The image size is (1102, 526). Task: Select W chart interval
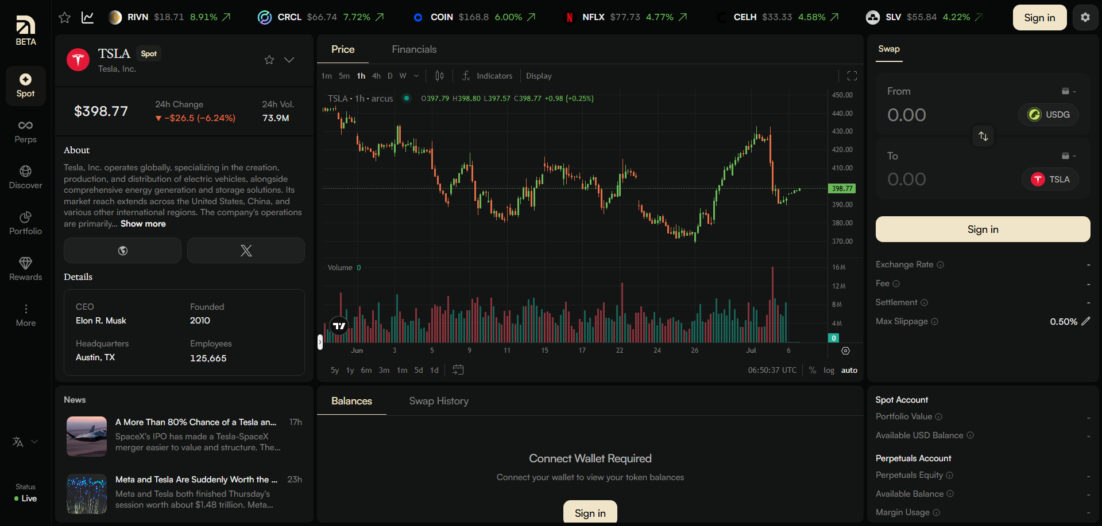tap(403, 76)
